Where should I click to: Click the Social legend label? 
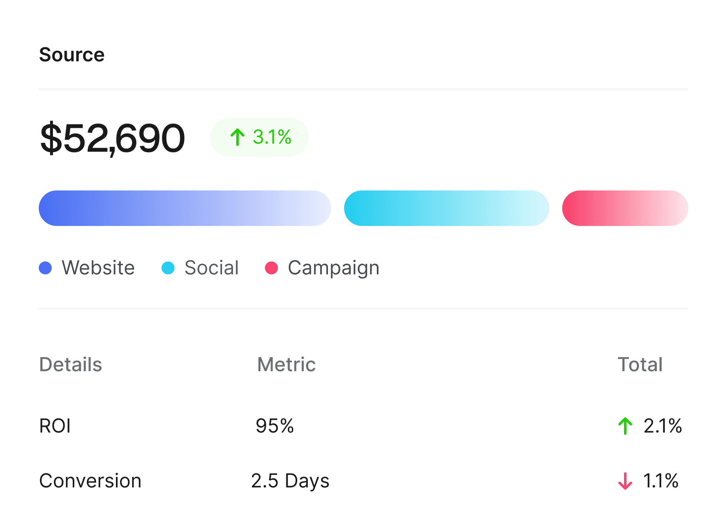(x=212, y=268)
